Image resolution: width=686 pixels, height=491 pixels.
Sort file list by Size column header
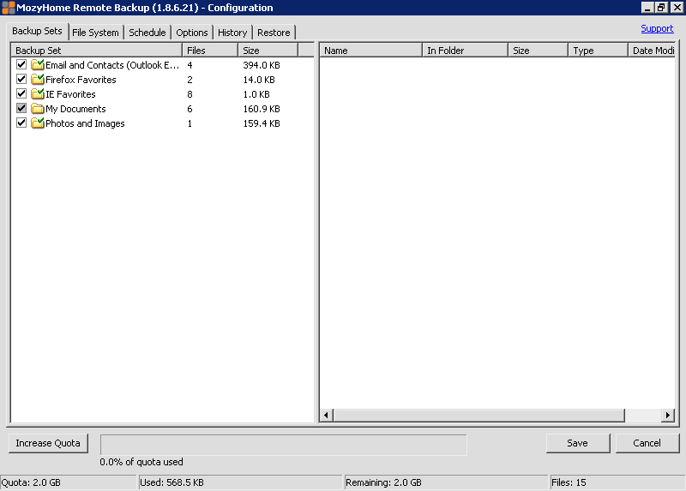539,51
